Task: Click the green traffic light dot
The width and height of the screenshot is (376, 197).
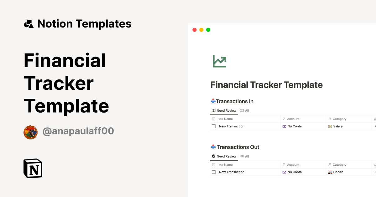Action: coord(208,30)
